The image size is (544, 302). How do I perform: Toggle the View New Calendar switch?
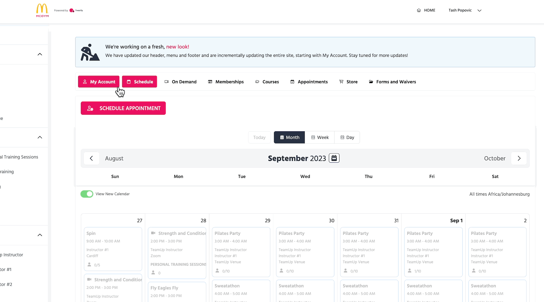pos(87,194)
